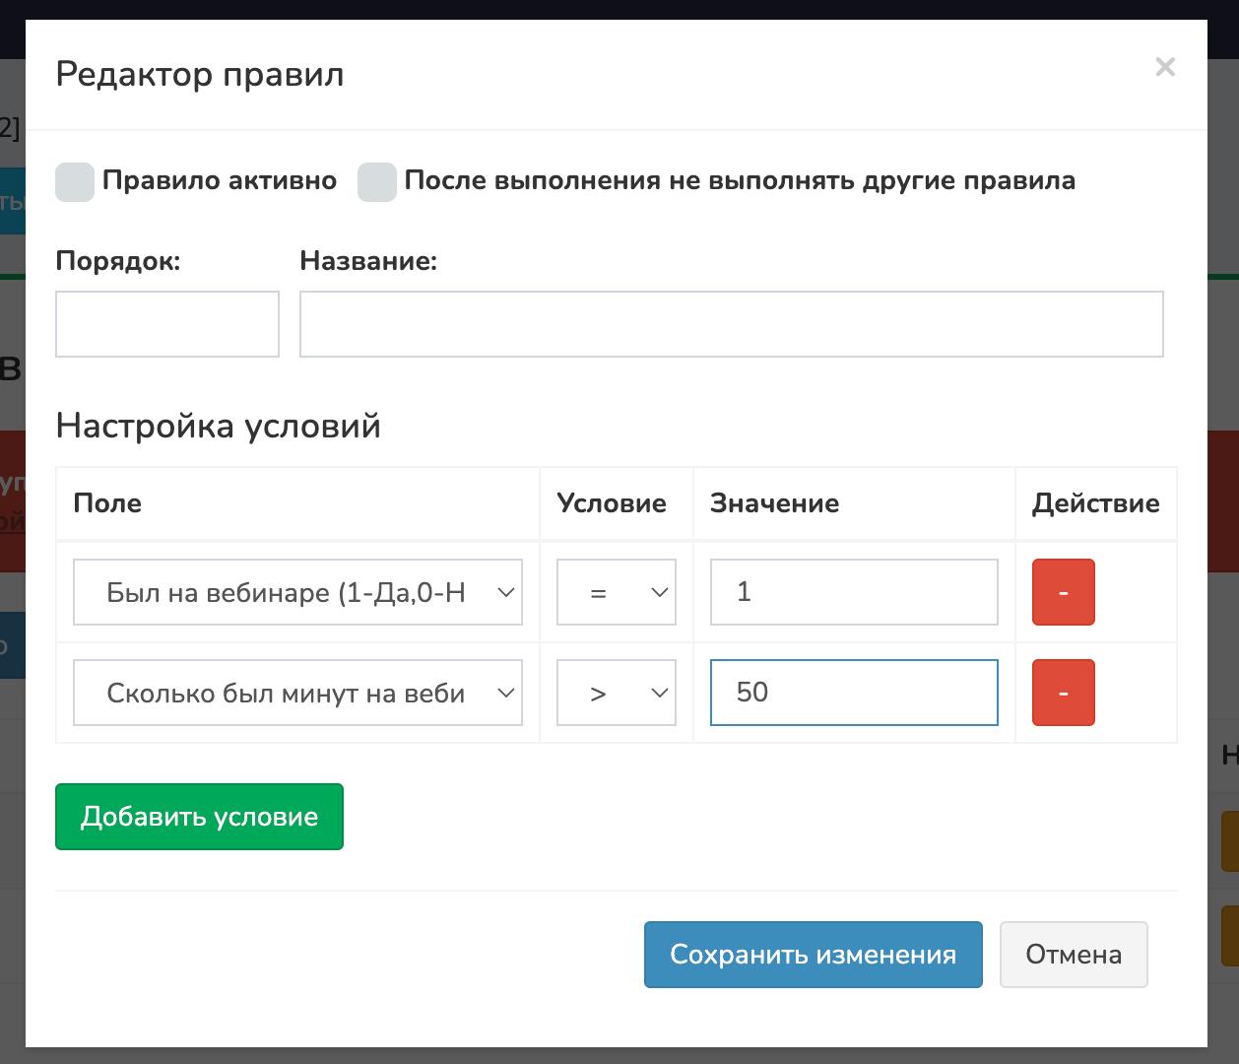Open the 'Сколько был минут' field dropdown
Image resolution: width=1239 pixels, height=1064 pixels.
(x=297, y=694)
